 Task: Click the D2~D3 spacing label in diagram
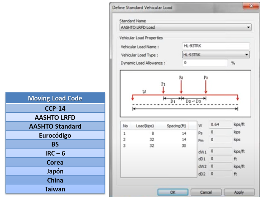coord(194,101)
